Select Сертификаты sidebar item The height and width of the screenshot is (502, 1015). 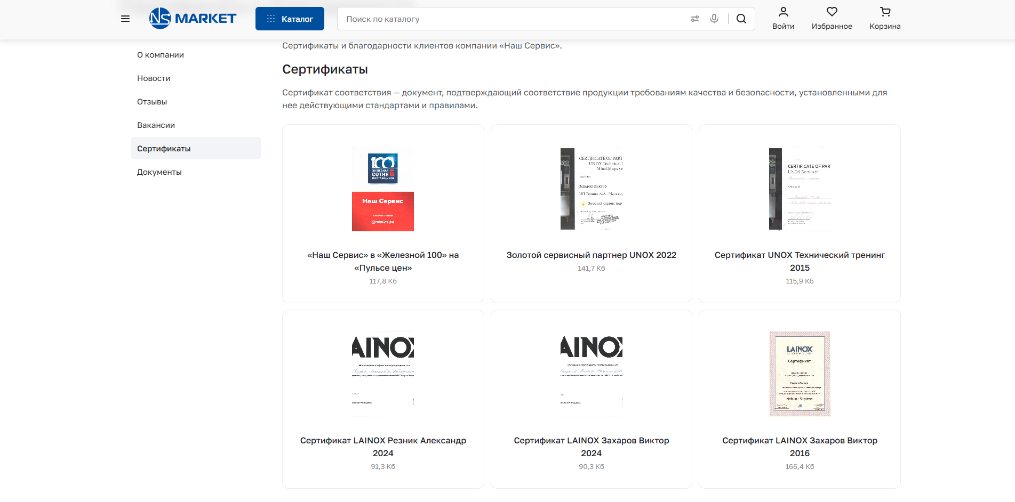click(196, 149)
